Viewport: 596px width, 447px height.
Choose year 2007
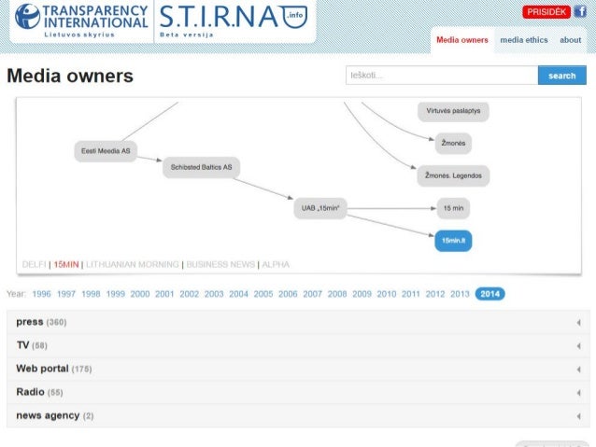tap(312, 294)
